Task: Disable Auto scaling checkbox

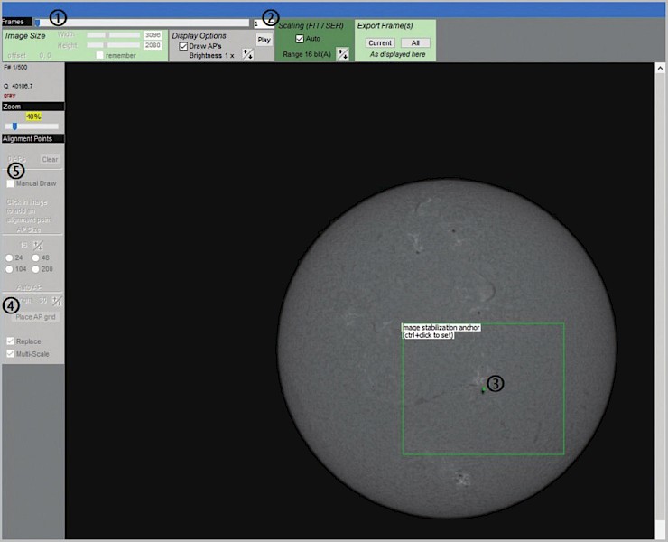Action: 301,39
